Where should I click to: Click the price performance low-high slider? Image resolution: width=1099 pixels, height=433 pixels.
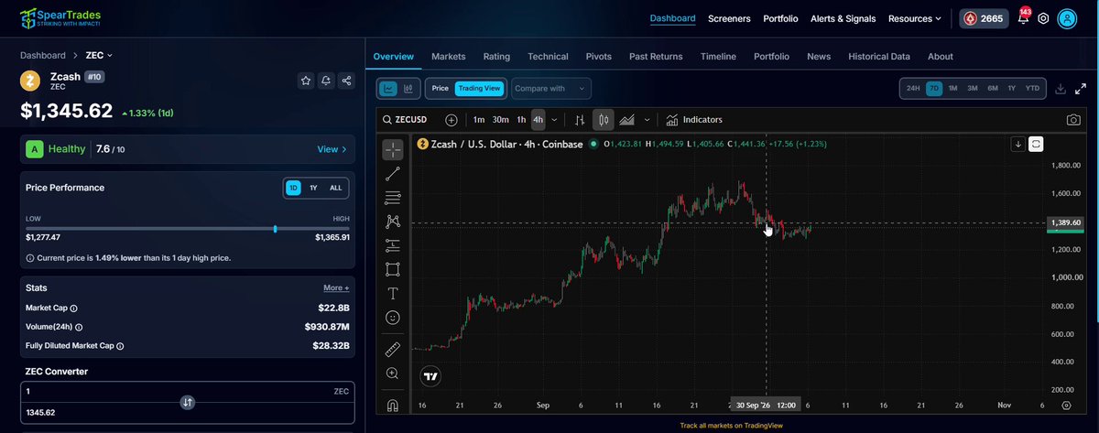[x=187, y=229]
